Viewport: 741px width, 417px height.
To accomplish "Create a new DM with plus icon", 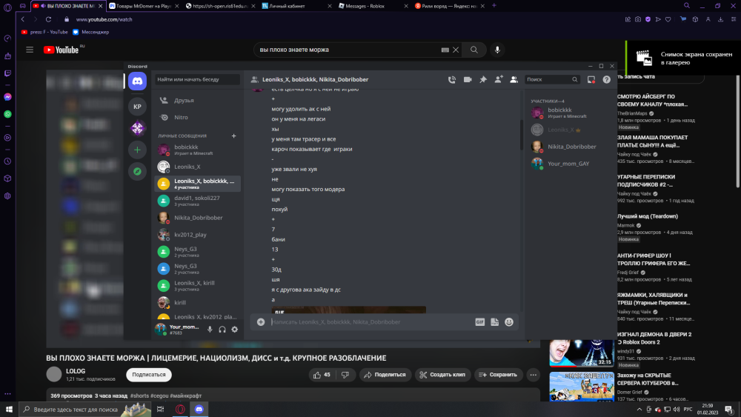I will (x=233, y=136).
